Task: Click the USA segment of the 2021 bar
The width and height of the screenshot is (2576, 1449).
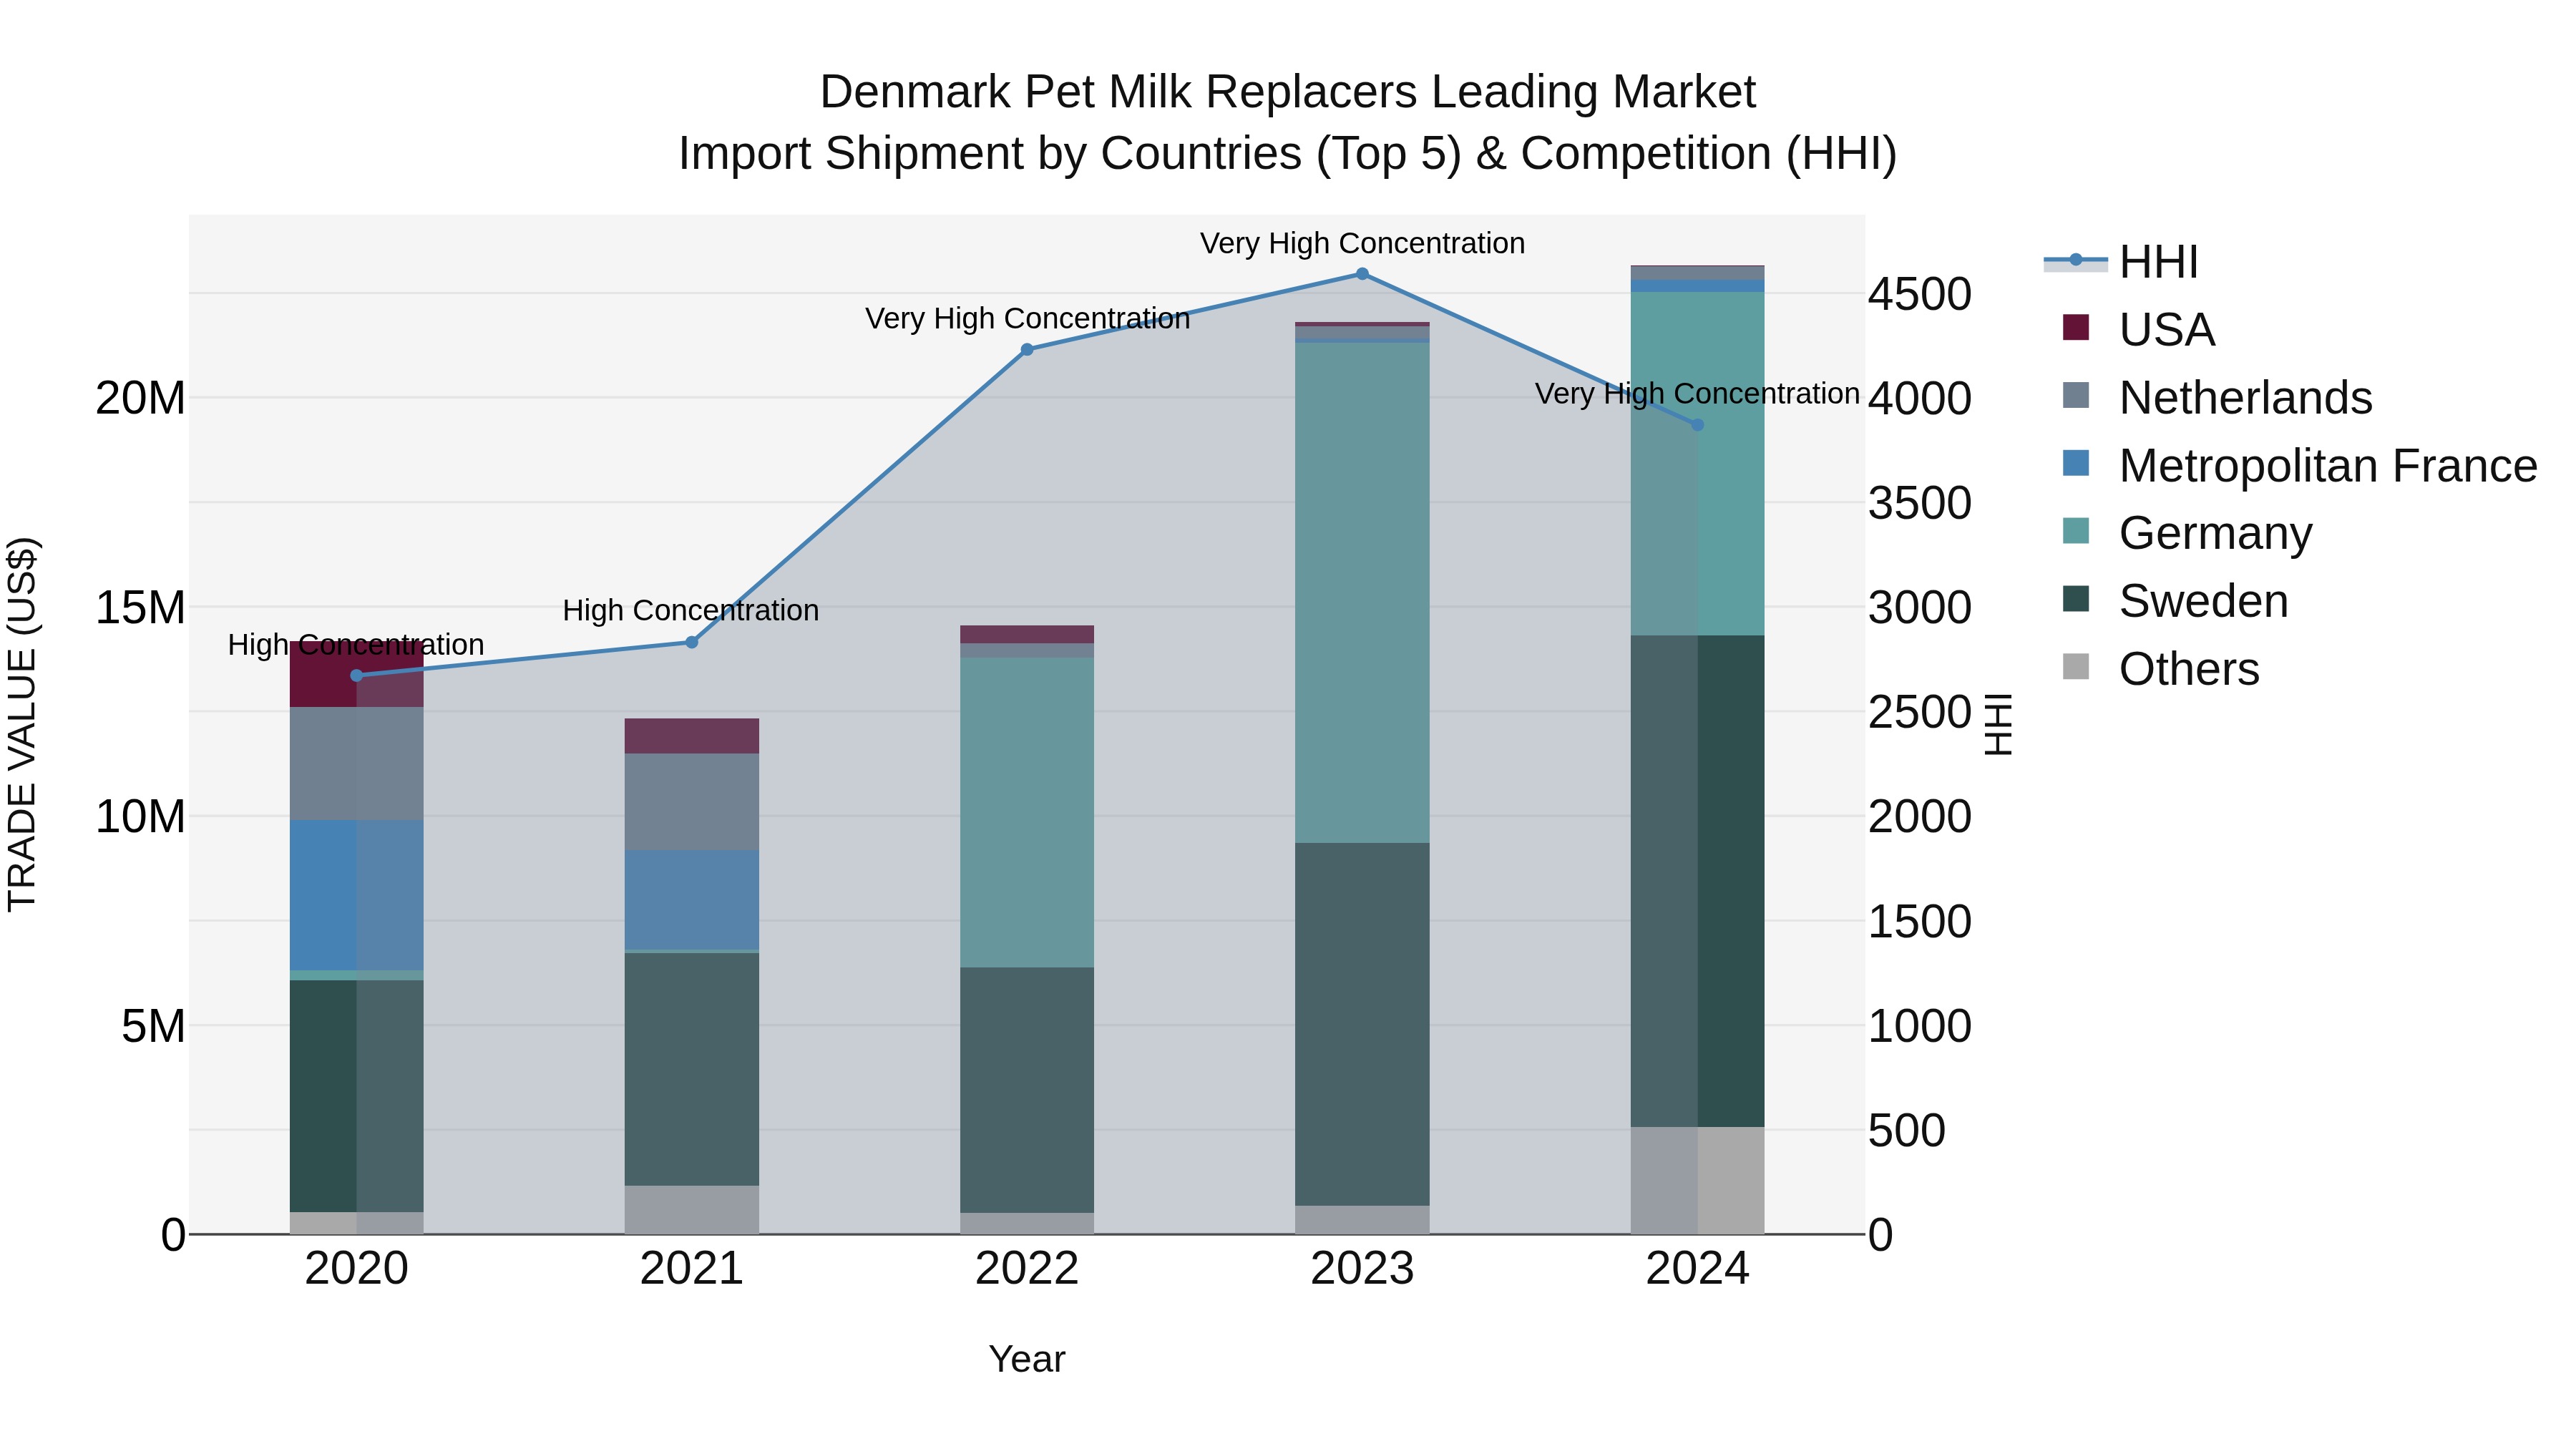Action: pos(692,736)
